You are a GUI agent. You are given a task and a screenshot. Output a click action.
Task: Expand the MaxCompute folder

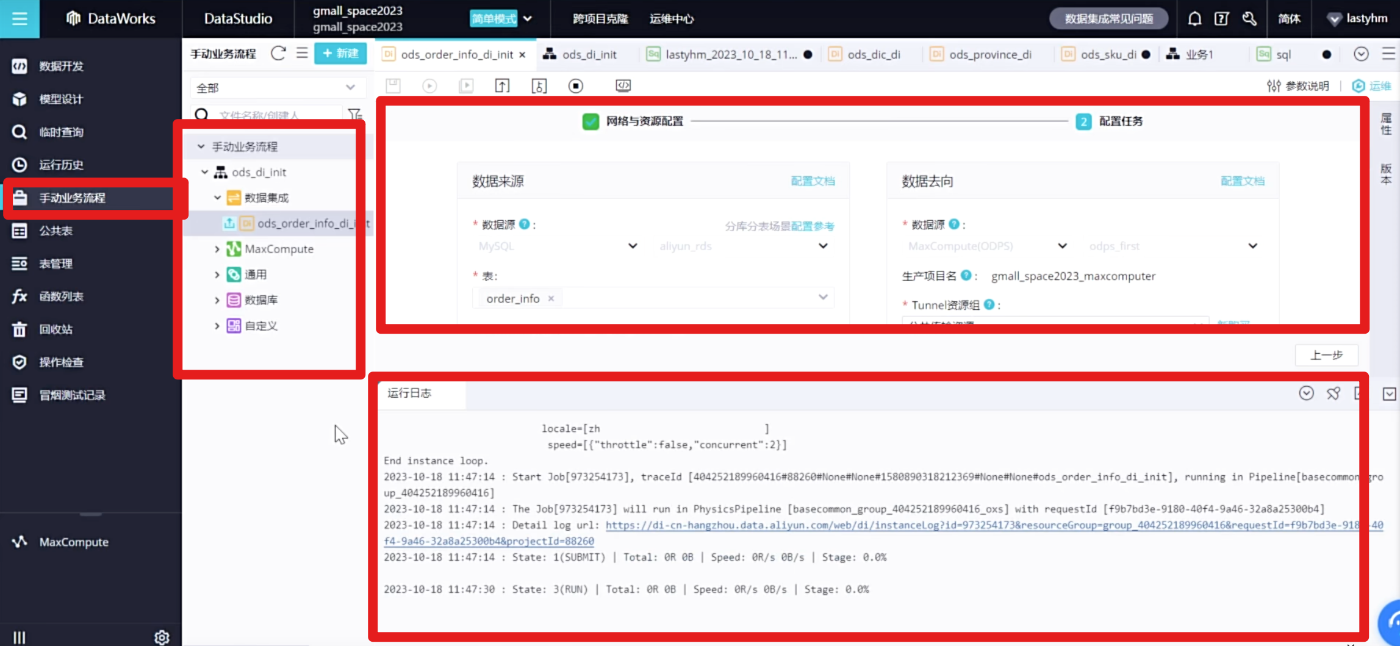(217, 249)
